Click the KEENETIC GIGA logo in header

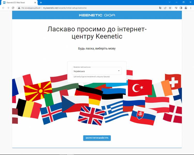coord(97,15)
